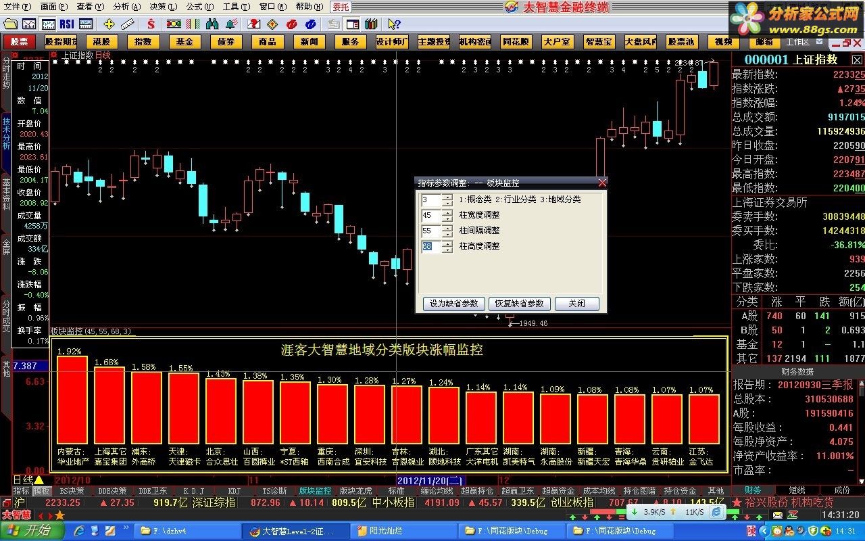Select the 港股 category button
Screen dimensions: 865x541
point(102,41)
